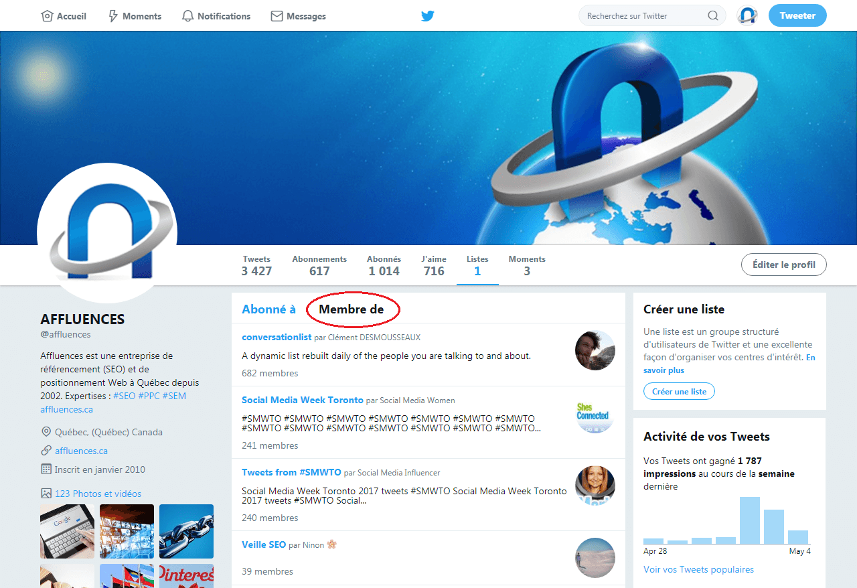Viewport: 857px width, 588px height.
Task: Click the Tweeter button
Action: click(x=797, y=15)
